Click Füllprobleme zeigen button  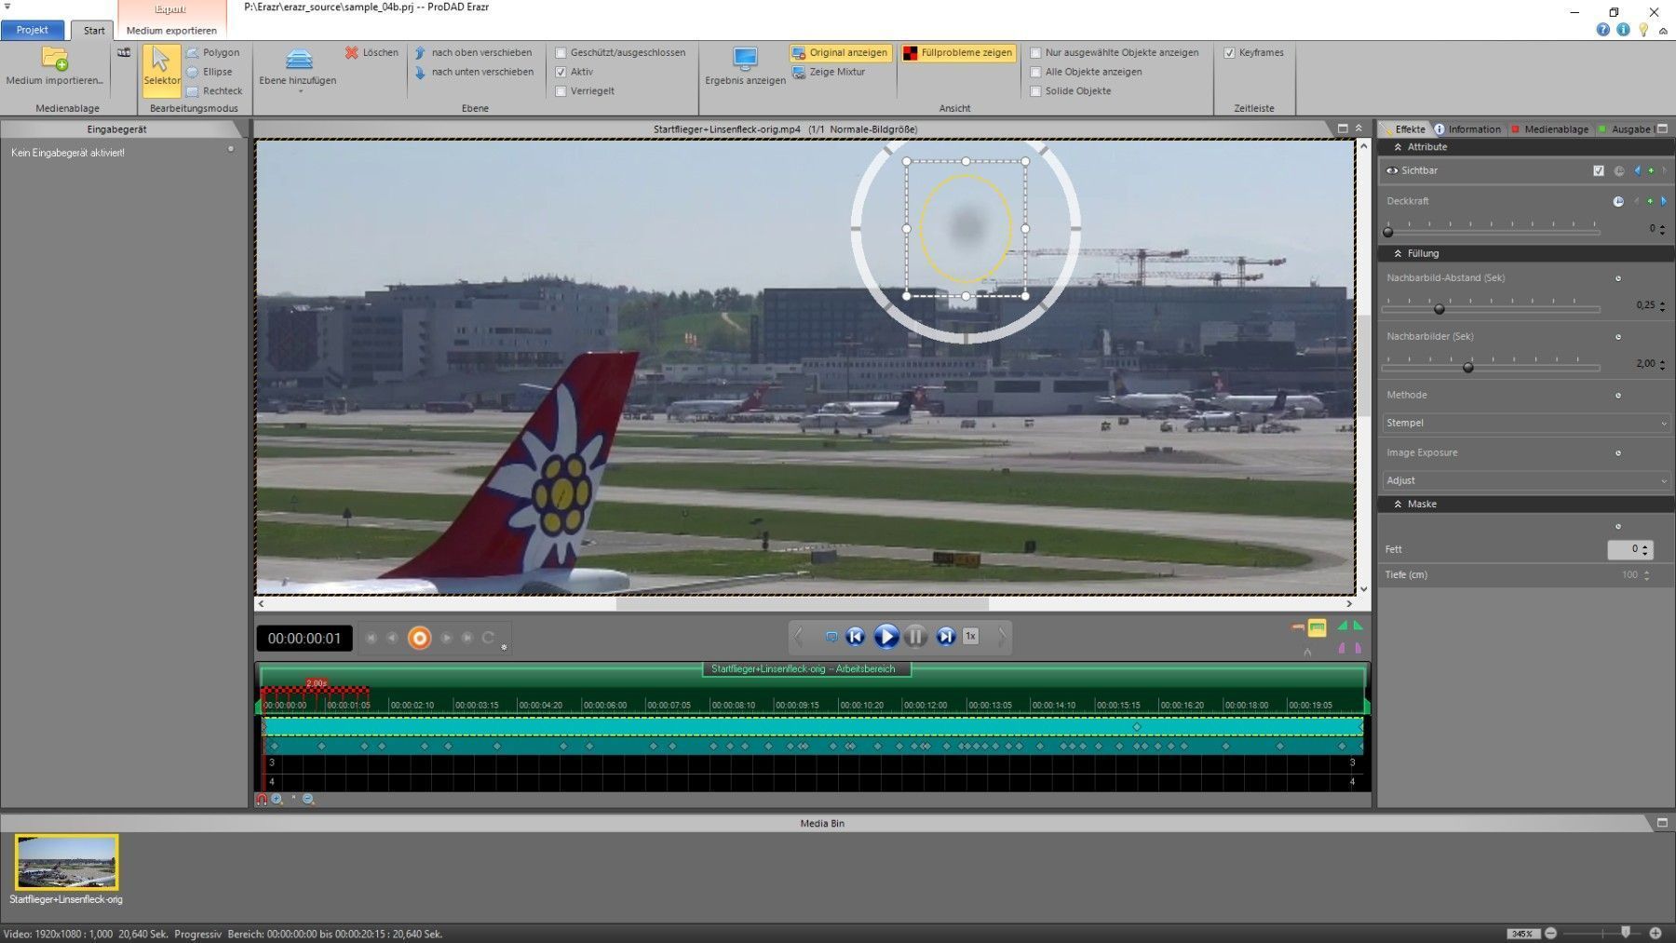tap(957, 53)
